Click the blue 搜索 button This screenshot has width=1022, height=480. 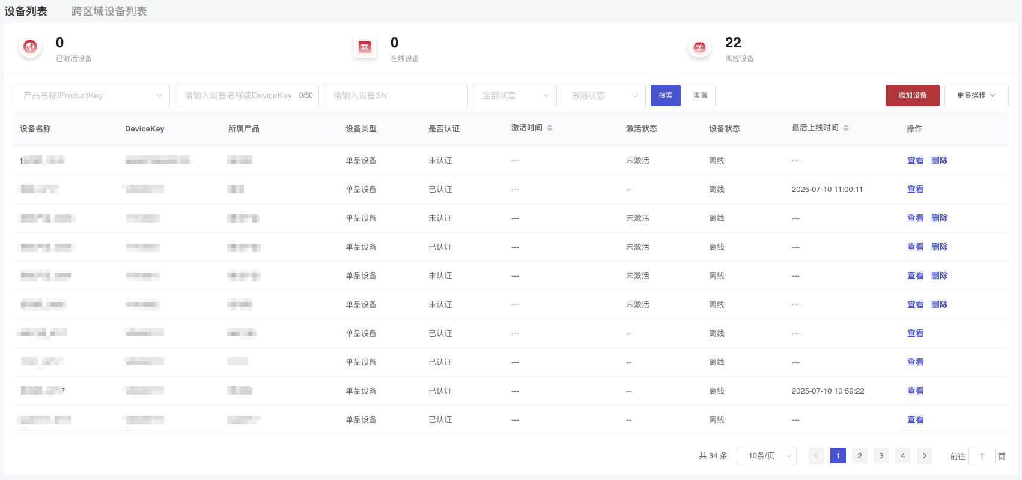coord(665,95)
